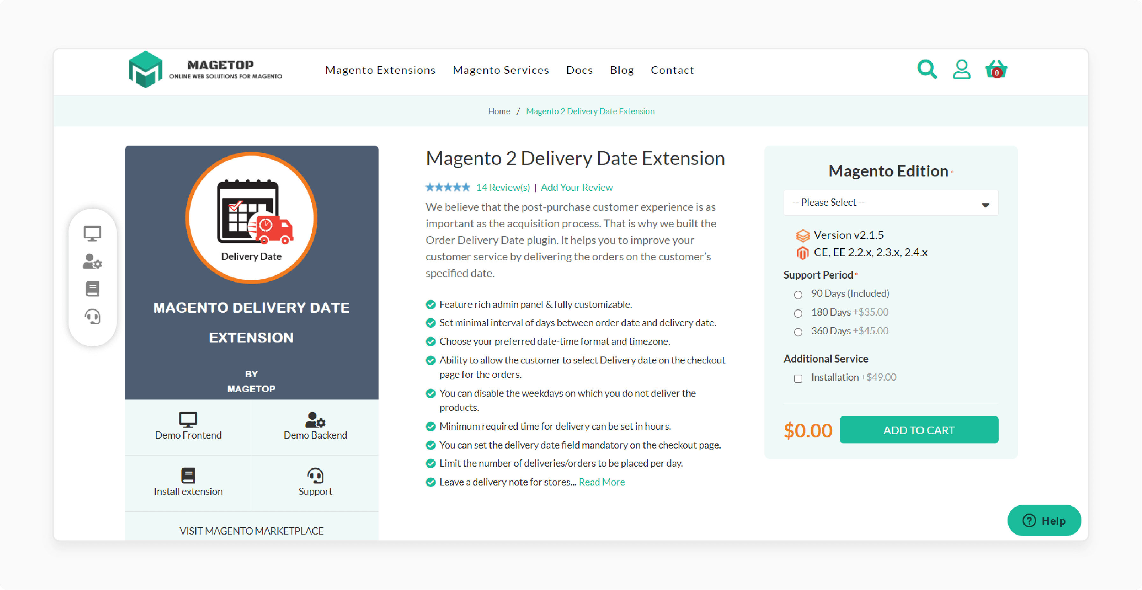
Task: Click the Support label
Action: point(315,491)
